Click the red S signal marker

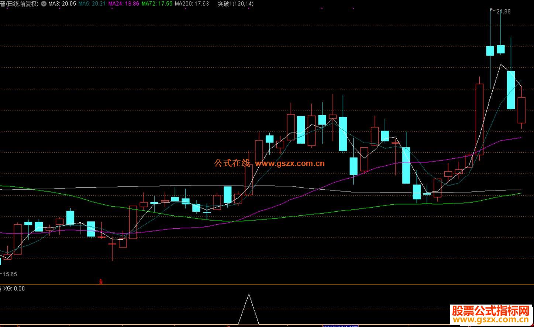coord(101,282)
